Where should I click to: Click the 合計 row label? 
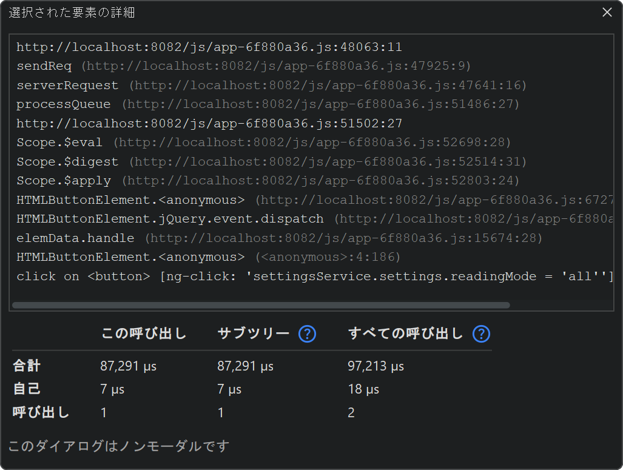tap(27, 366)
